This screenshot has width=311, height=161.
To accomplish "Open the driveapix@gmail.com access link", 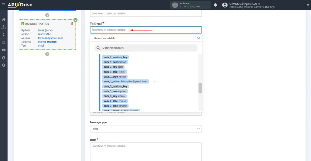I will pos(50,38).
